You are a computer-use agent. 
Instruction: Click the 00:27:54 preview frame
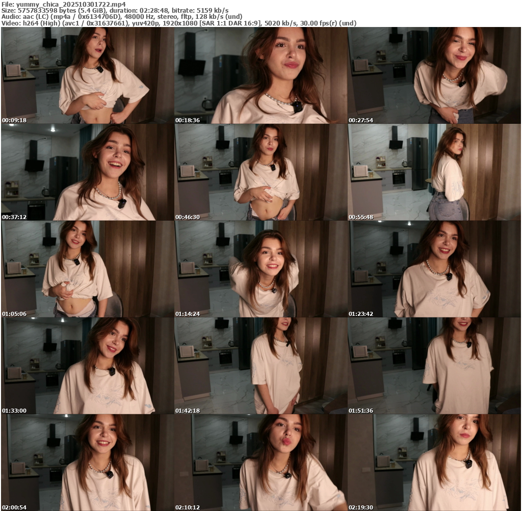point(434,75)
